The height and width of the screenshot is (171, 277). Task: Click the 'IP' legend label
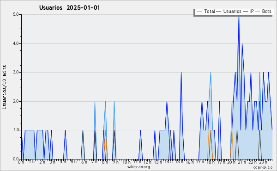click(252, 11)
